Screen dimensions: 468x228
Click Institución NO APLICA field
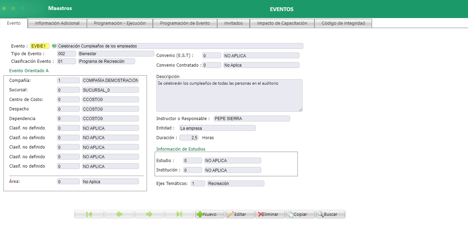(233, 170)
